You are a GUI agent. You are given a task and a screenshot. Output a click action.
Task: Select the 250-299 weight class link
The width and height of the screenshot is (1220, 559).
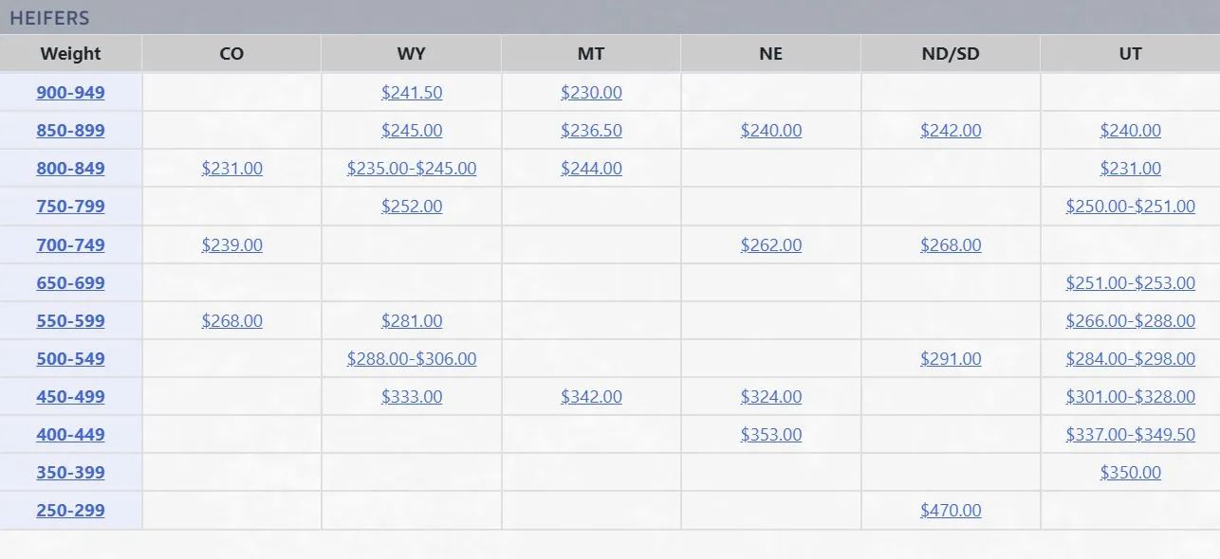coord(70,511)
